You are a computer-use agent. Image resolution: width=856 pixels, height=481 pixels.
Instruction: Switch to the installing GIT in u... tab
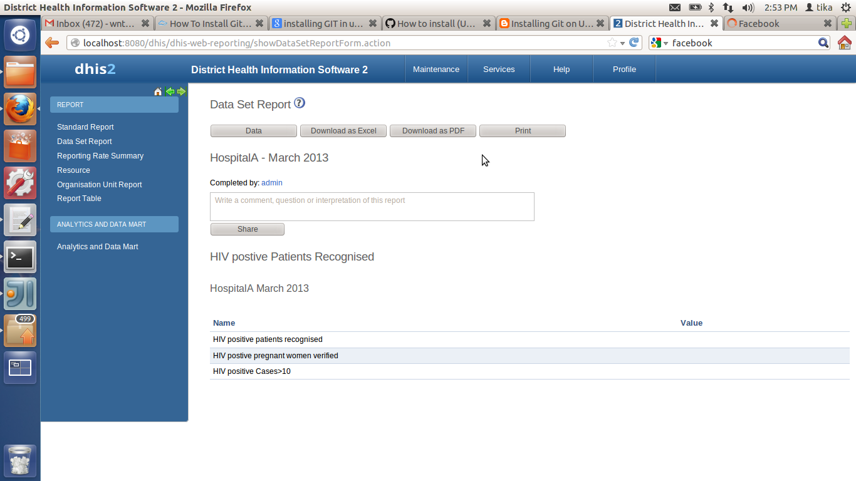tap(324, 24)
